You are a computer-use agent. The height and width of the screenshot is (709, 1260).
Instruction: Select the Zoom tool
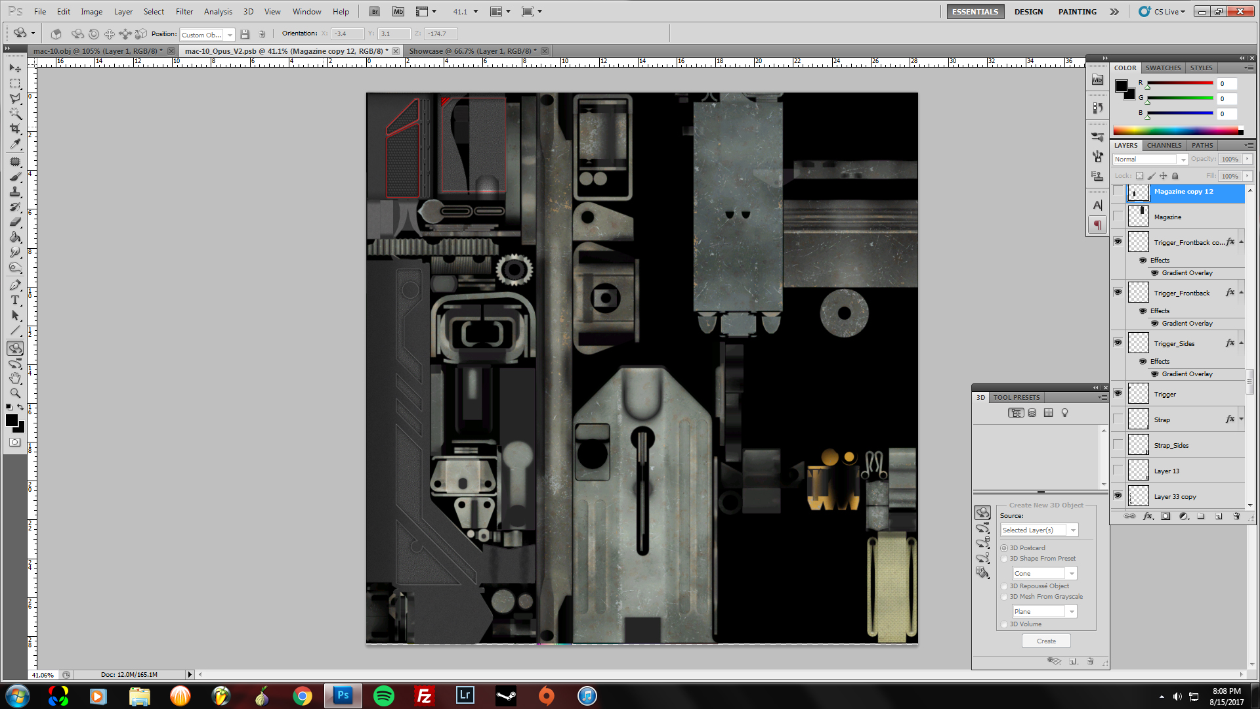(x=15, y=393)
